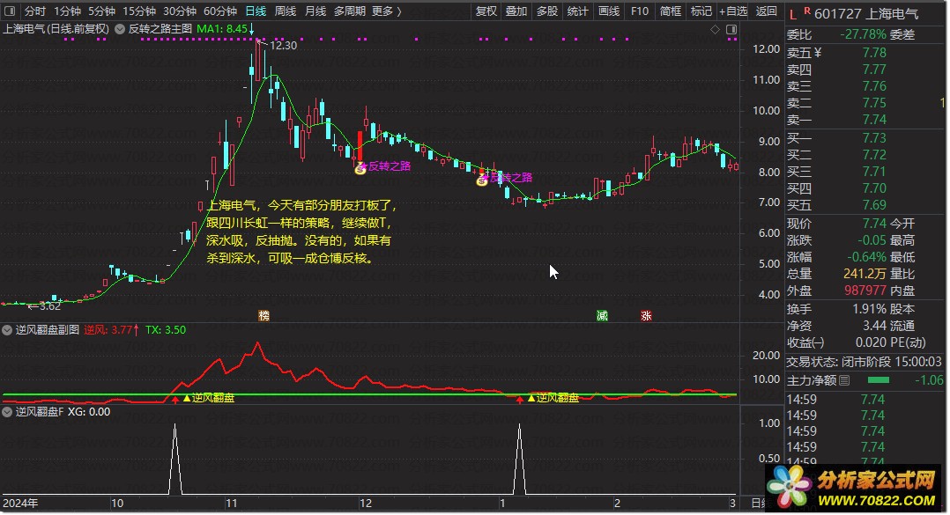Open F10 company info
Screen dimensions: 950x515
pyautogui.click(x=639, y=11)
